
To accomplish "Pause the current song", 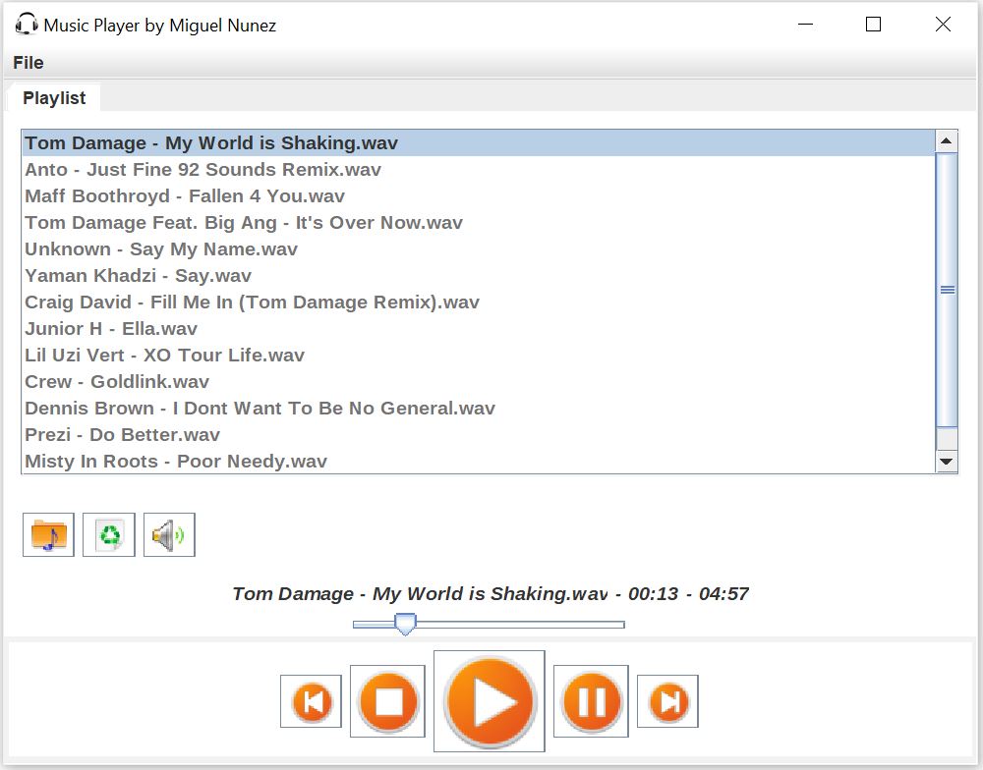I will (x=591, y=701).
